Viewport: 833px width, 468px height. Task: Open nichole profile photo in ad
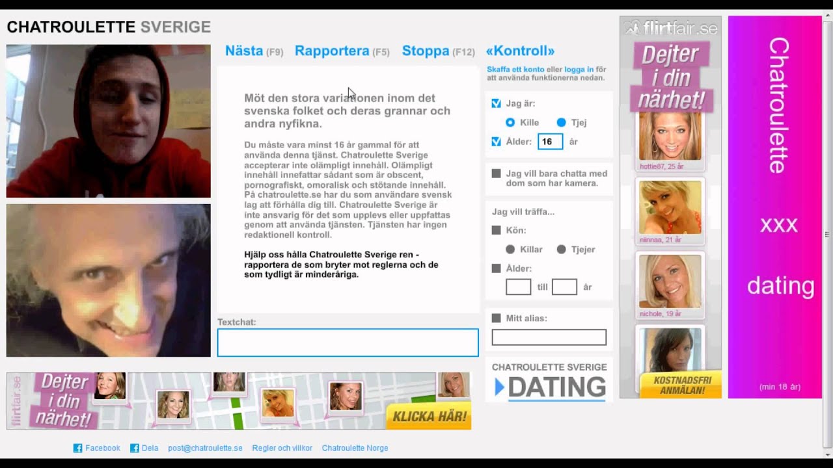[x=670, y=281]
